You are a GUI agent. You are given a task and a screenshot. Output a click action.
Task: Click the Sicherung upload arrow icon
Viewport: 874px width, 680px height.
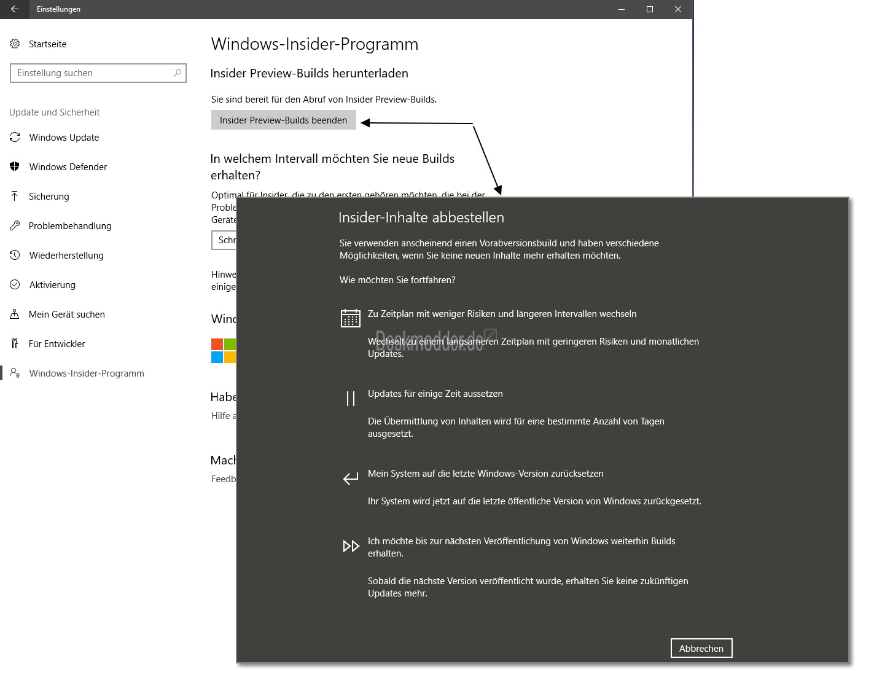pyautogui.click(x=15, y=196)
